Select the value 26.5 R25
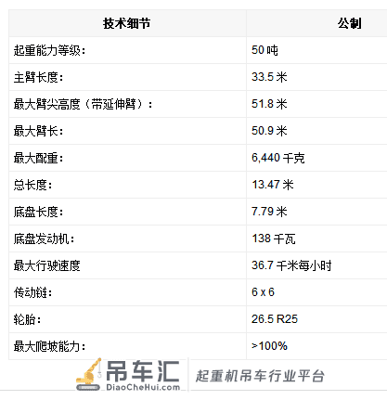The height and width of the screenshot is (400, 387). coord(275,319)
